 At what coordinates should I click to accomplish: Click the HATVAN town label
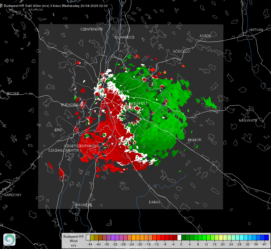coord(256,30)
